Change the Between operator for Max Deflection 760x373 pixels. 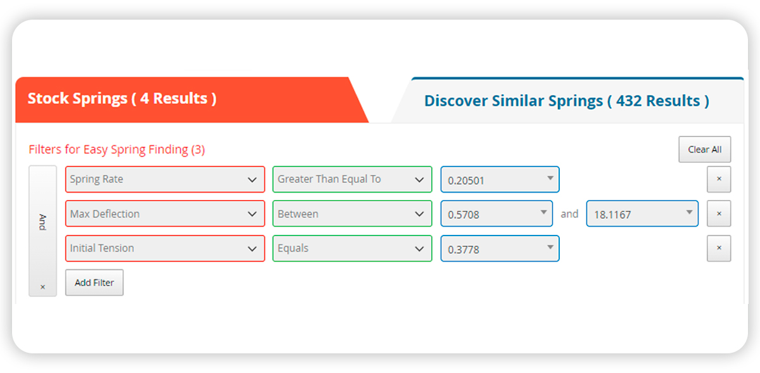click(352, 213)
